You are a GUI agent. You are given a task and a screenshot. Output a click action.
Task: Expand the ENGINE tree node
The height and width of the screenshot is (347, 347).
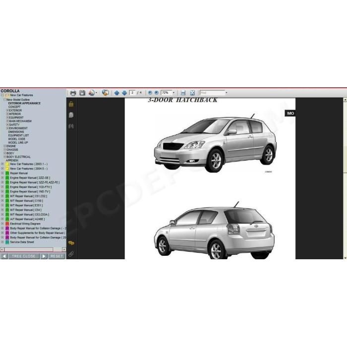5,146
